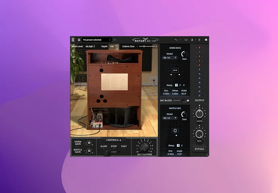Select Baffle Mic Setup 1

click(x=178, y=146)
